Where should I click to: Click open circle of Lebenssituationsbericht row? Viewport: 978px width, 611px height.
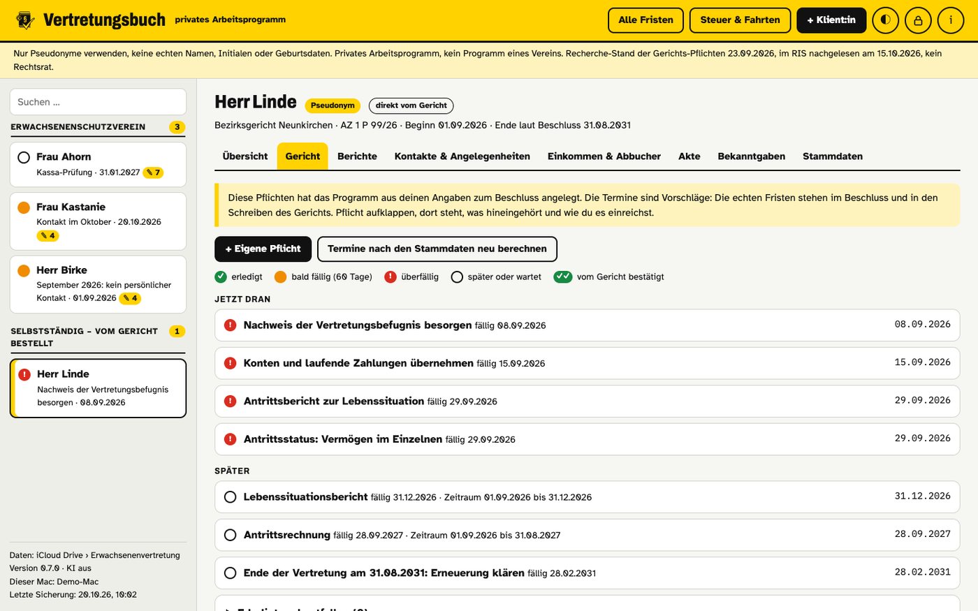point(230,497)
